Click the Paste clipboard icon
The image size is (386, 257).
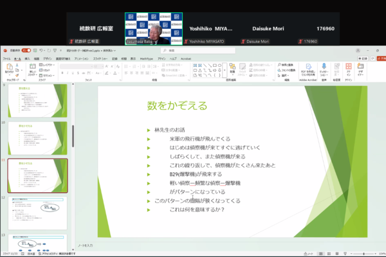pos(10,67)
